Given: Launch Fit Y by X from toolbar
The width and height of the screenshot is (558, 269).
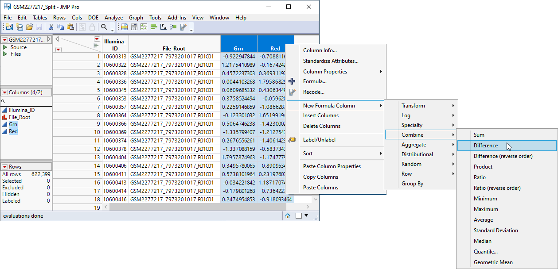Looking at the screenshot, I should [x=164, y=27].
